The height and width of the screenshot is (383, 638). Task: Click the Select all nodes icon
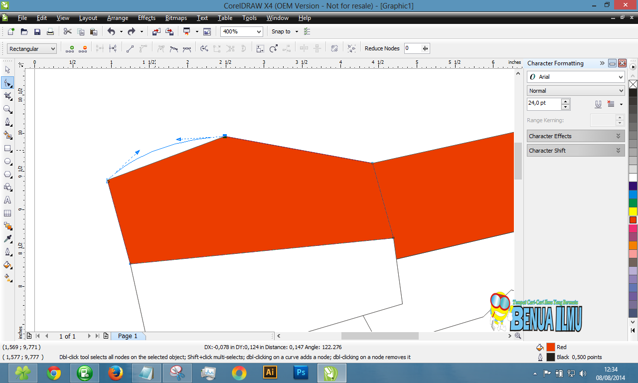352,48
